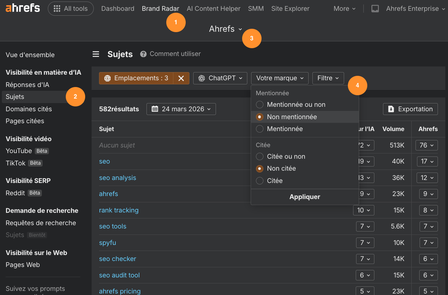The width and height of the screenshot is (448, 295).
Task: Select the Citée radio button
Action: point(260,181)
